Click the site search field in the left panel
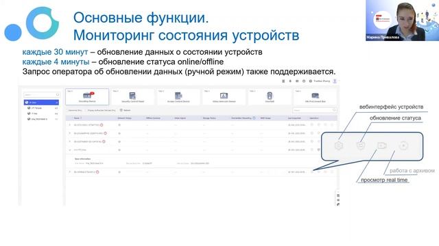Viewport: 439px width, 246px height. pyautogui.click(x=41, y=94)
